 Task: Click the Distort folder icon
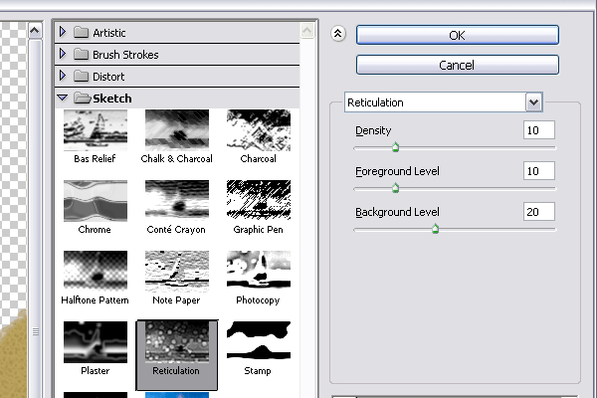[82, 76]
